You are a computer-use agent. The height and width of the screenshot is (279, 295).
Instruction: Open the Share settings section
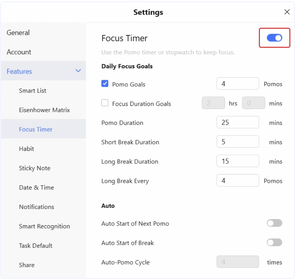(27, 265)
